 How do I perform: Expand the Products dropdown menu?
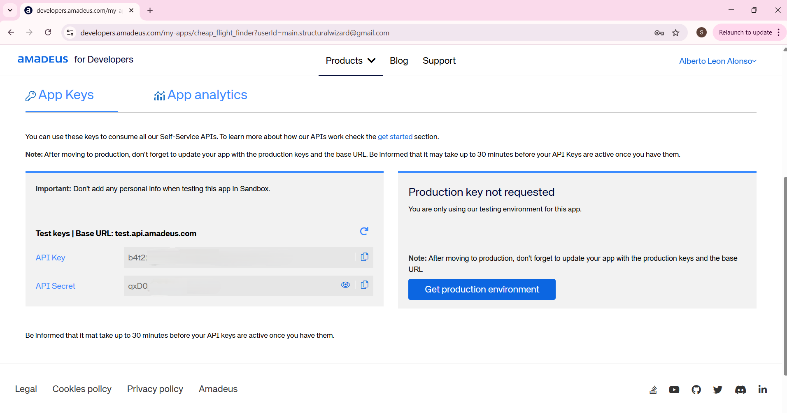tap(351, 61)
